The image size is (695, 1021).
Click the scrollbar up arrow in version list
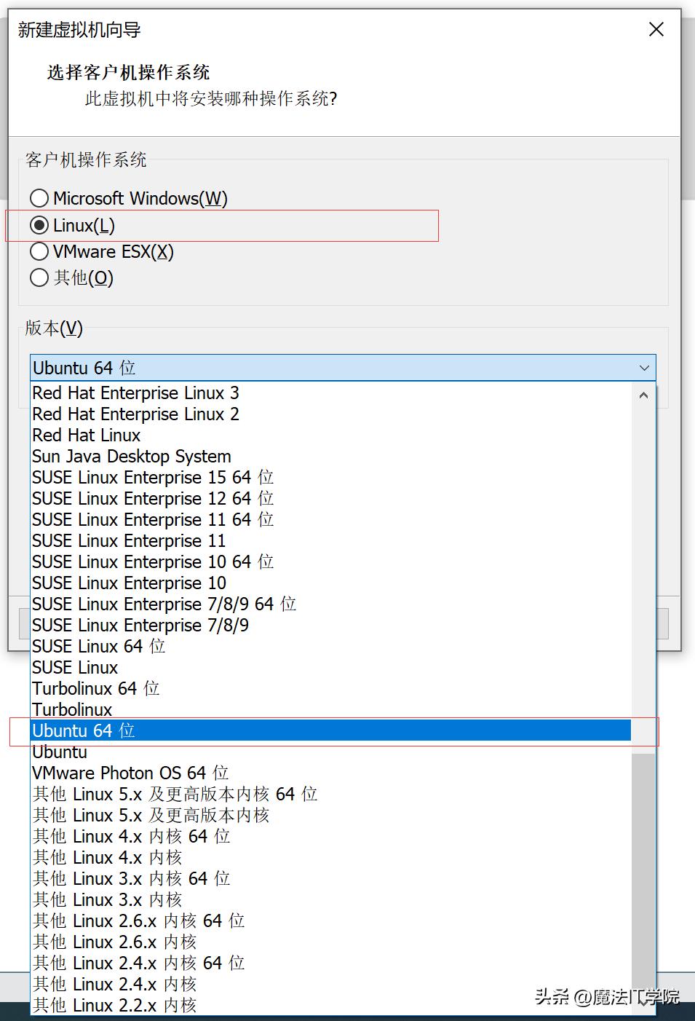pyautogui.click(x=643, y=395)
